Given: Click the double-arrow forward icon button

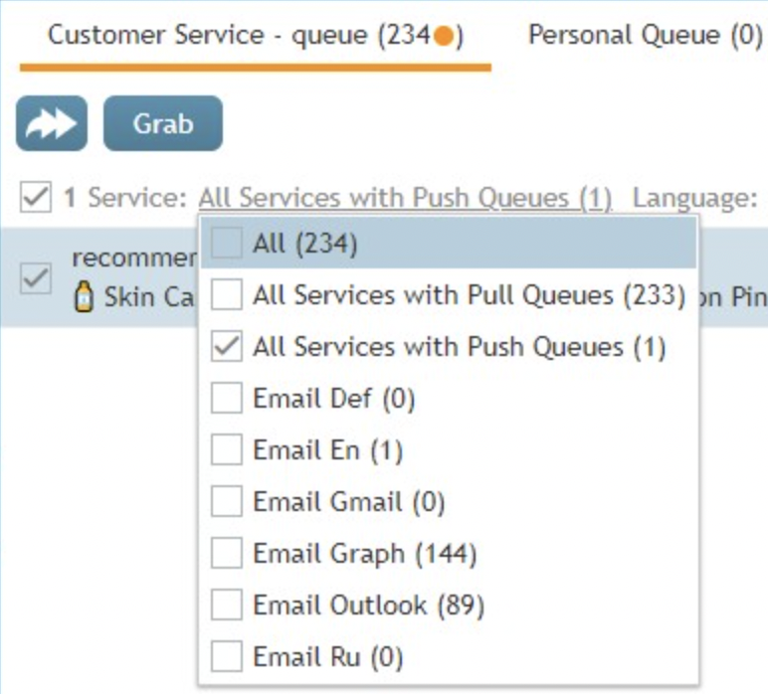Looking at the screenshot, I should point(51,124).
